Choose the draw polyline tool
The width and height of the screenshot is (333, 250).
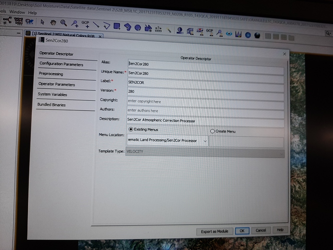106,25
